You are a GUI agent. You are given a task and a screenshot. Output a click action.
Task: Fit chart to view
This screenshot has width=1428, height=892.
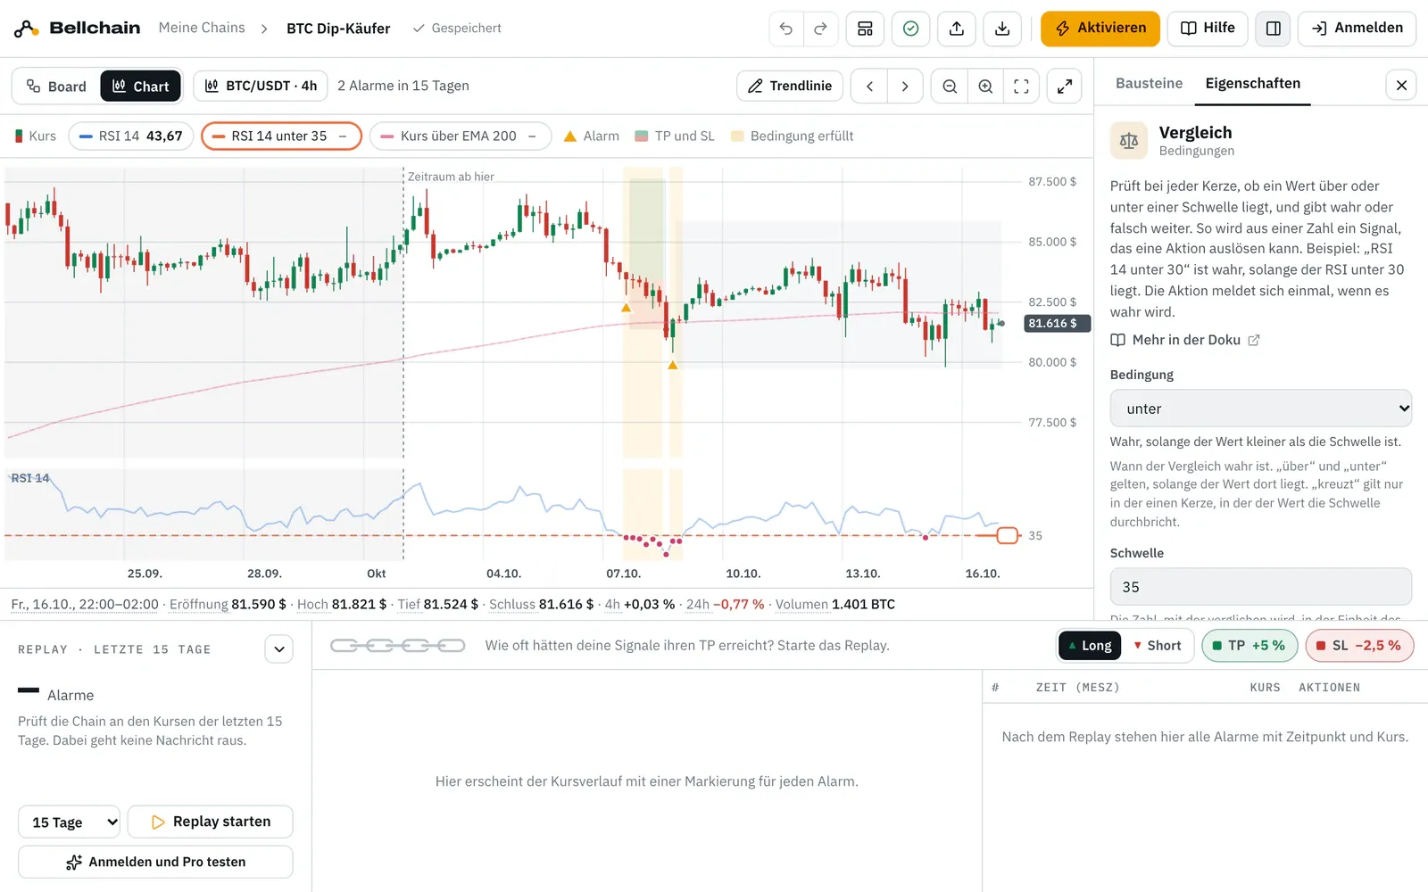click(1021, 87)
